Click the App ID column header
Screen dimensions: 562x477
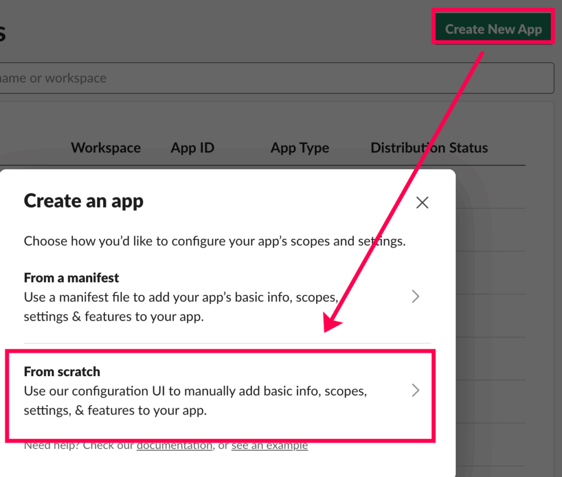193,147
